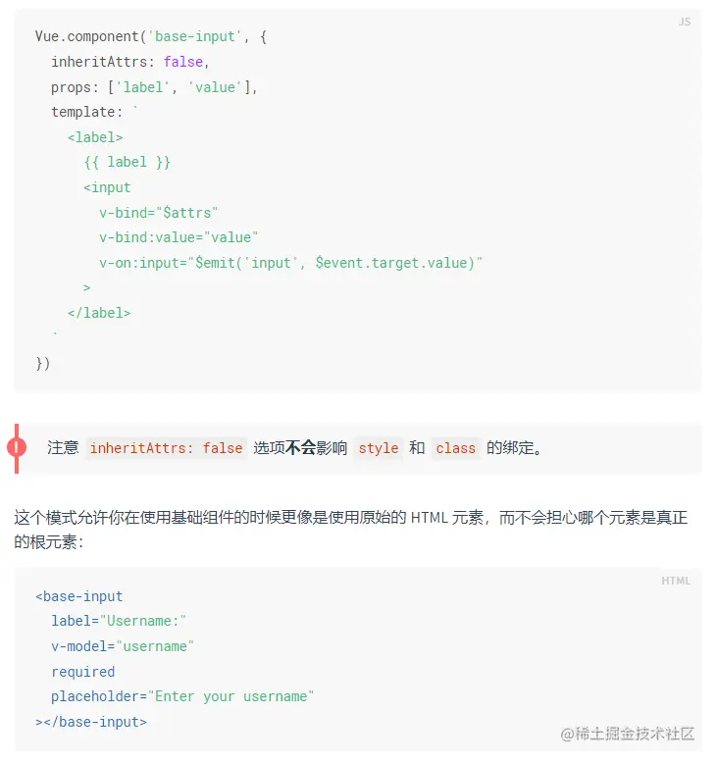The image size is (716, 763).
Task: Click the required attribute in HTML code
Action: coord(83,672)
